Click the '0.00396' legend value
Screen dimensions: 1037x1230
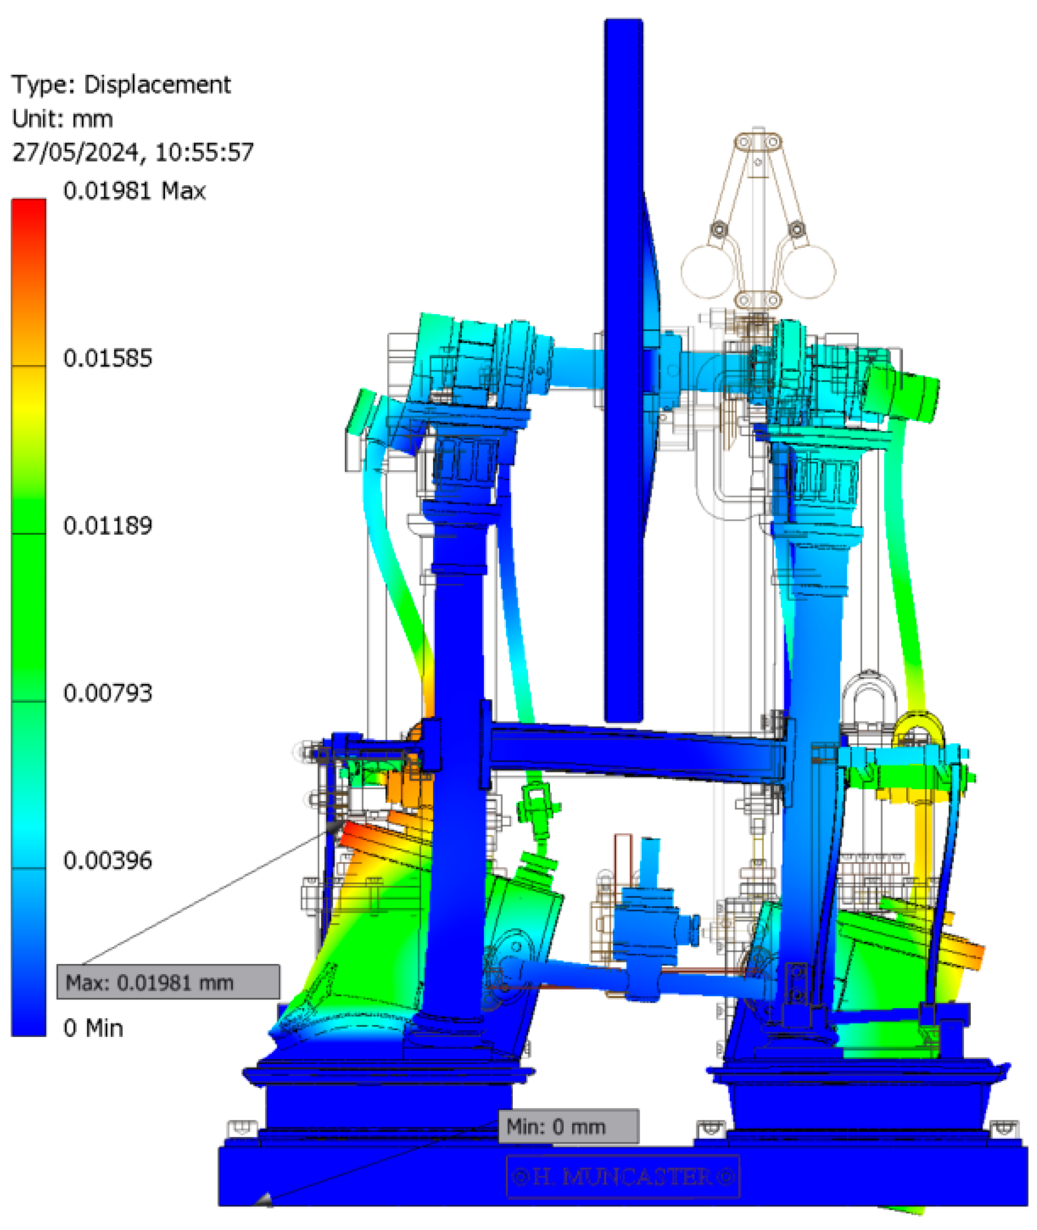tap(108, 861)
